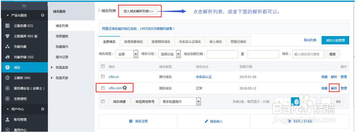The height and width of the screenshot is (132, 355).
Task: Click the 服务器安全（安骑士）icon
Action: 7,88
